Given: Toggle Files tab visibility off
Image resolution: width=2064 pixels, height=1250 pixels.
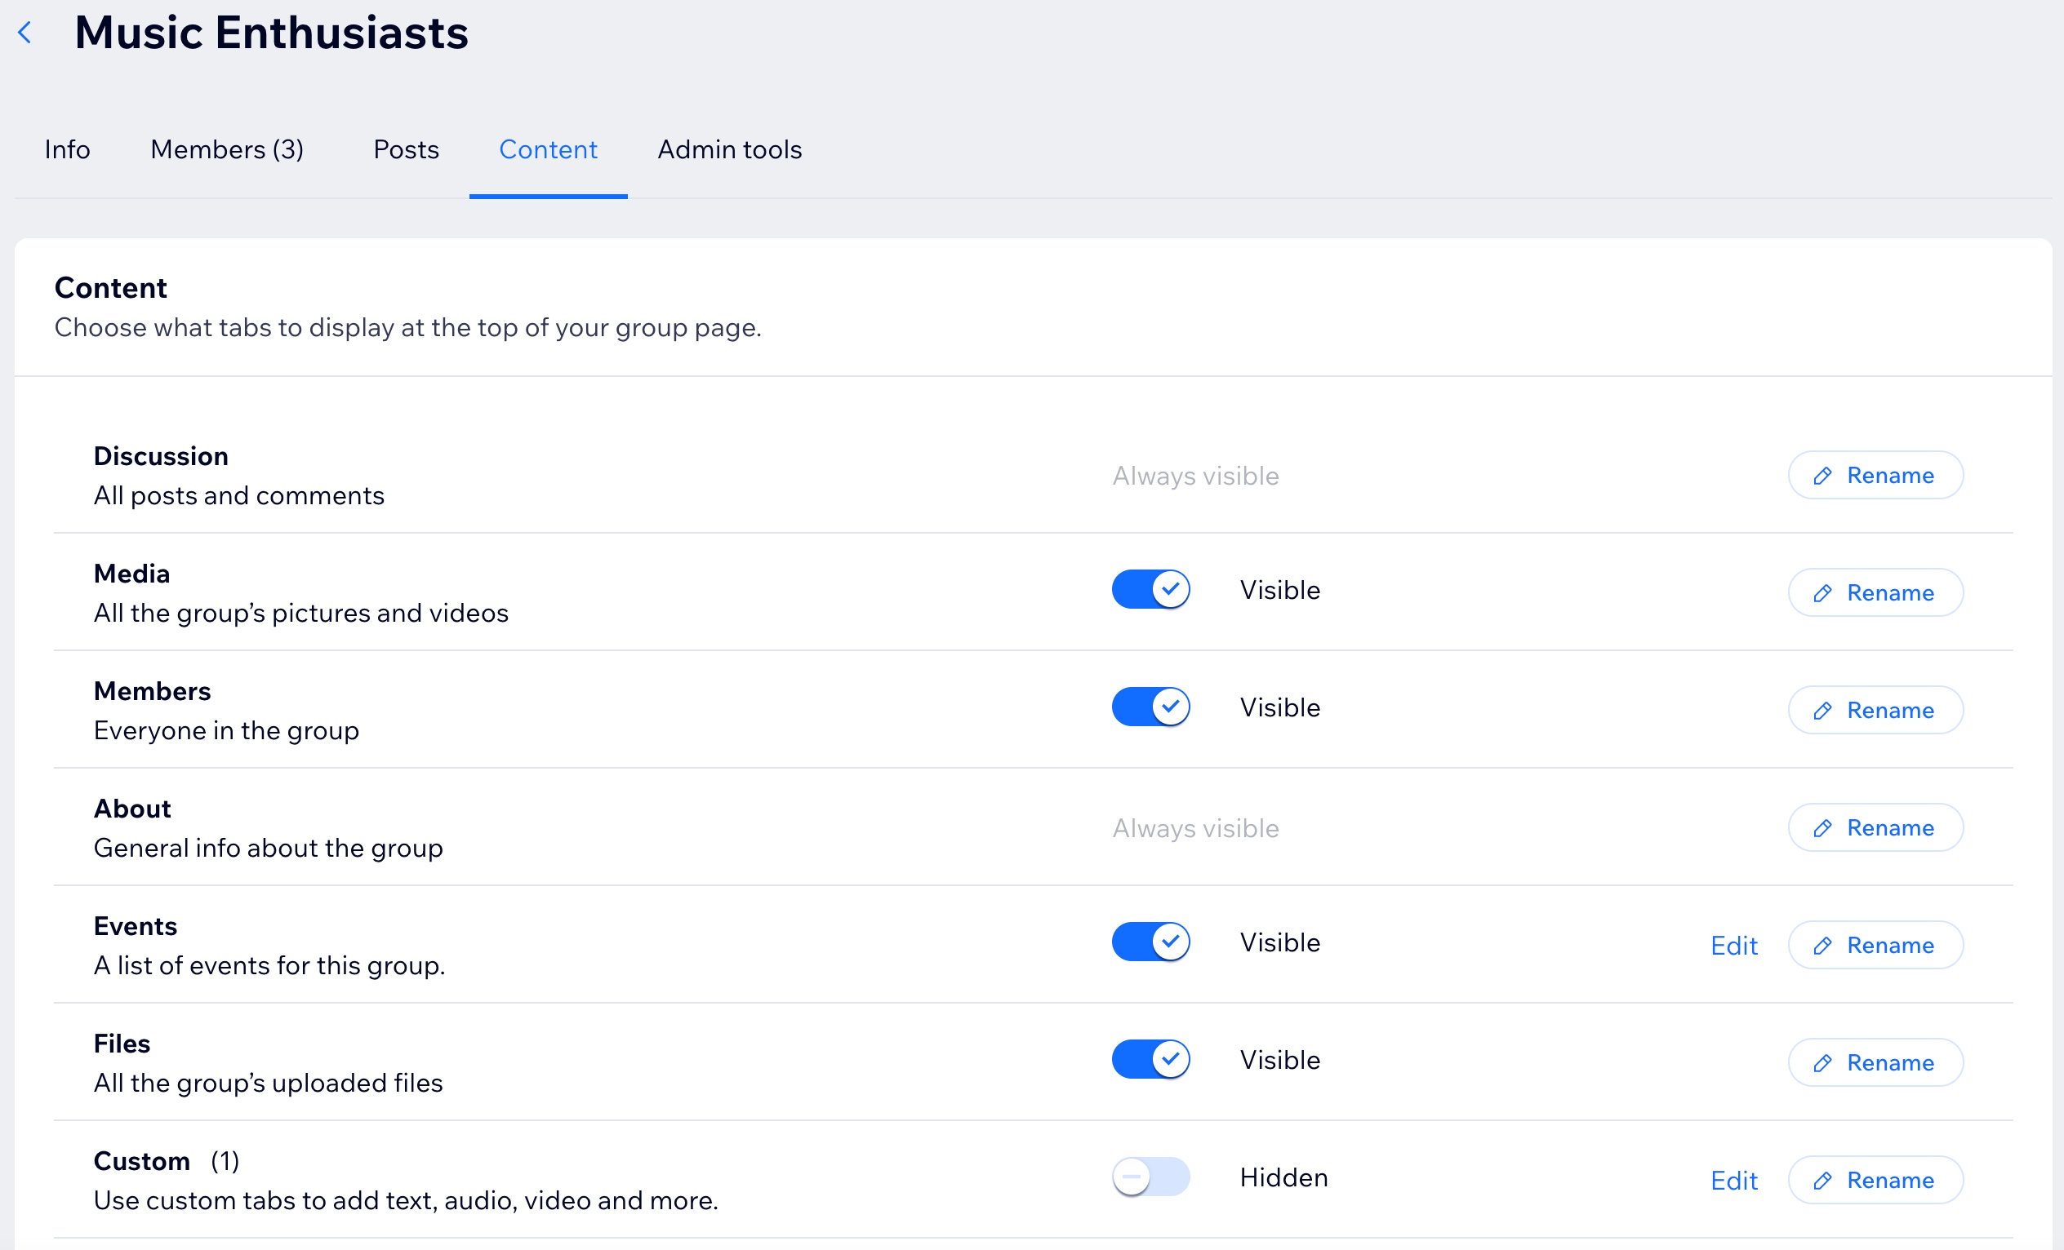Looking at the screenshot, I should [1150, 1062].
